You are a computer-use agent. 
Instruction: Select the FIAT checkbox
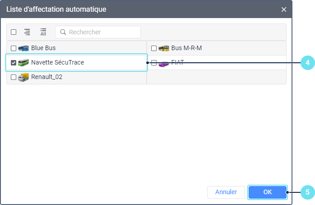click(154, 63)
